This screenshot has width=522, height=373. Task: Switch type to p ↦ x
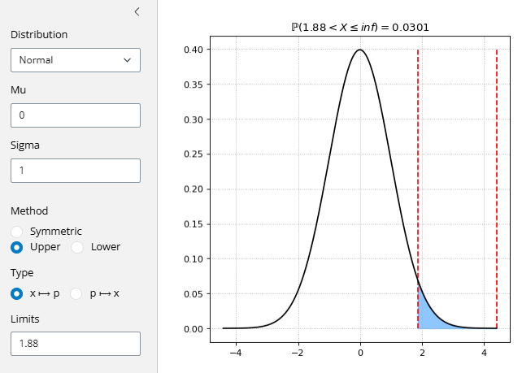(x=78, y=293)
